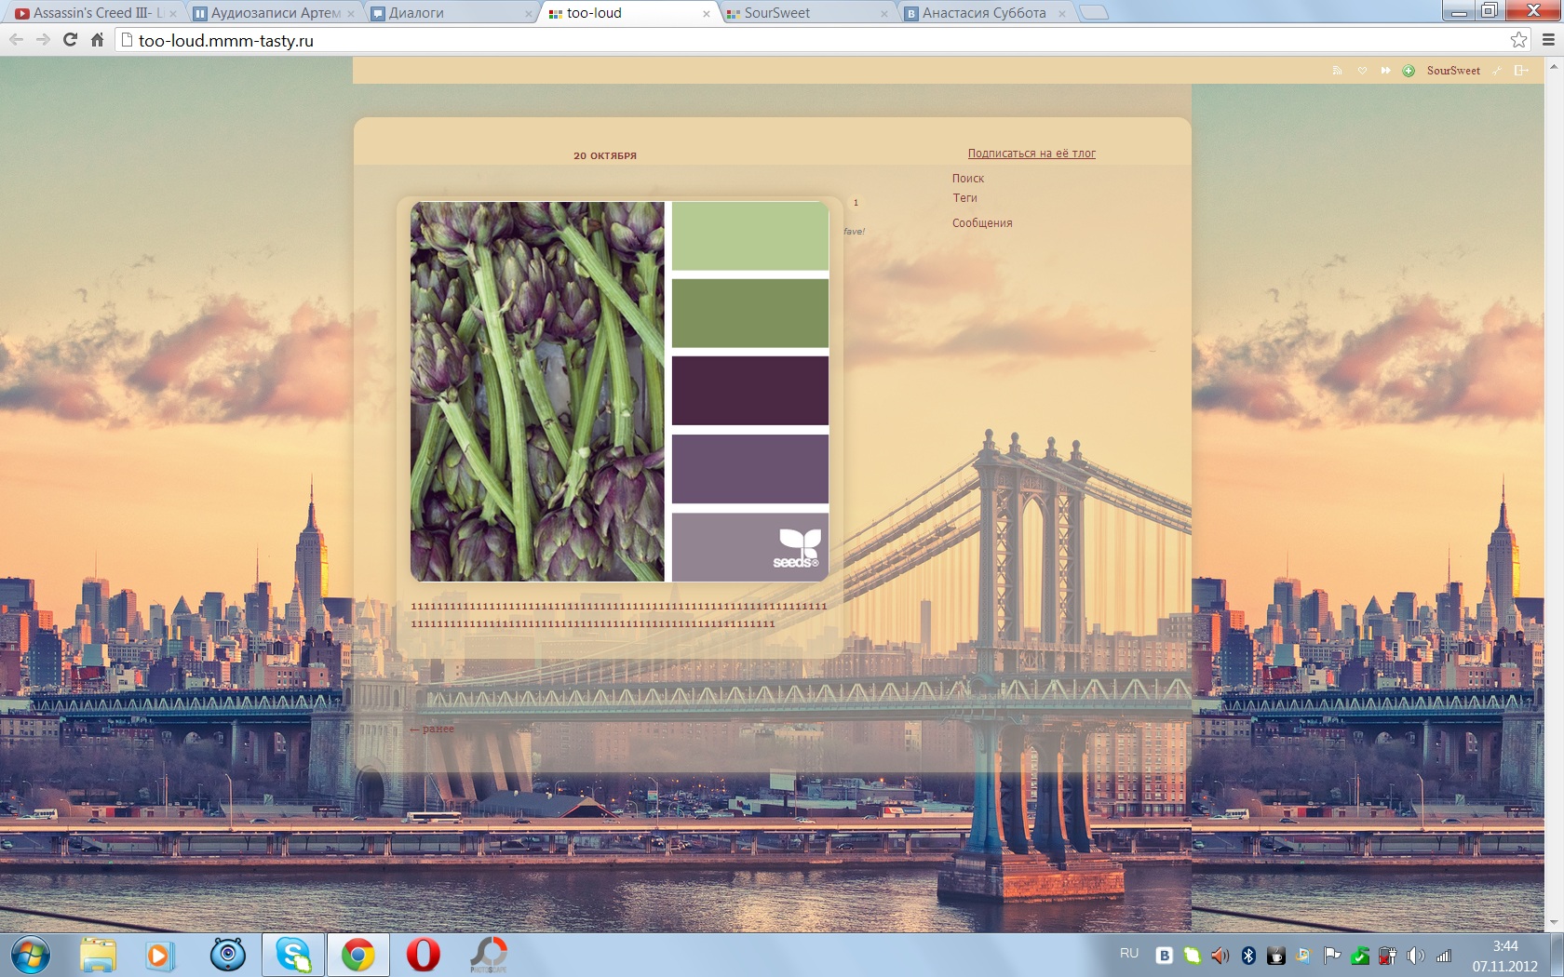The width and height of the screenshot is (1564, 977).
Task: Go to the browser home page
Action: (97, 40)
